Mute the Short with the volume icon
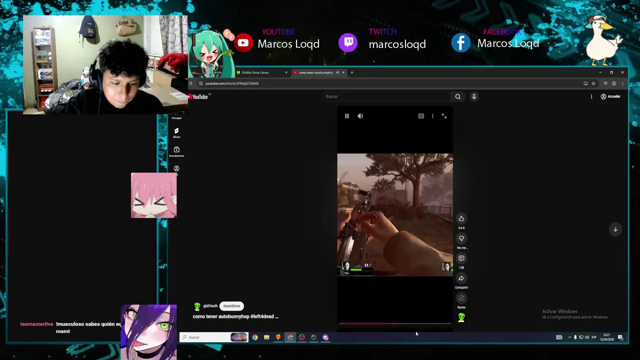This screenshot has height=360, width=640. pos(360,116)
